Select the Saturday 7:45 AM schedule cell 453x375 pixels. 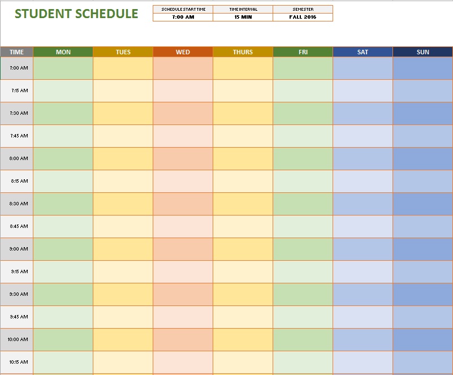(363, 136)
